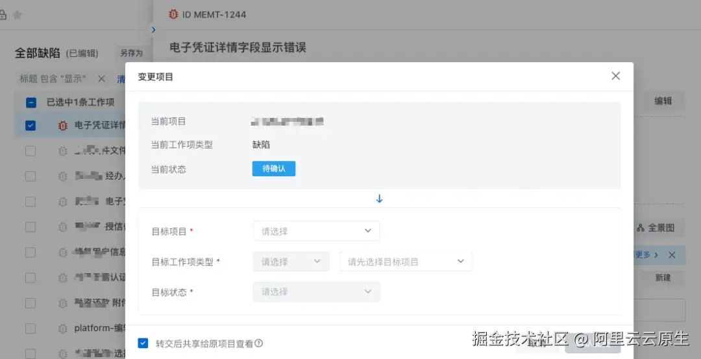Image resolution: width=701 pixels, height=359 pixels.
Task: Remove the 标题 包含 "显示" filter
Action: coord(101,78)
